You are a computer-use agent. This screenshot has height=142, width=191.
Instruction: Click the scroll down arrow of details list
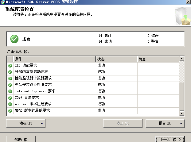181,113
